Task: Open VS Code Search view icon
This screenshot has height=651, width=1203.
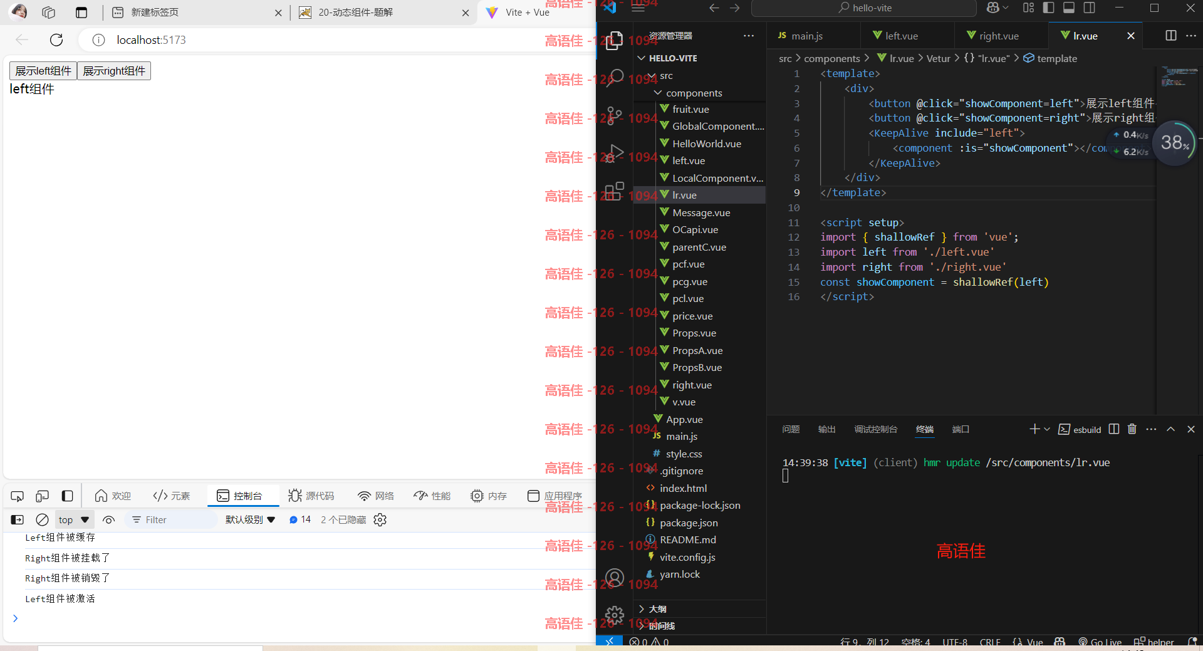Action: 615,78
